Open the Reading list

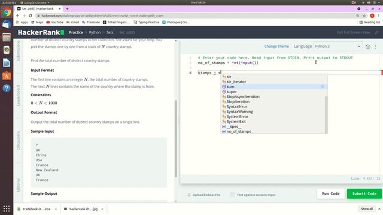[x=370, y=22]
